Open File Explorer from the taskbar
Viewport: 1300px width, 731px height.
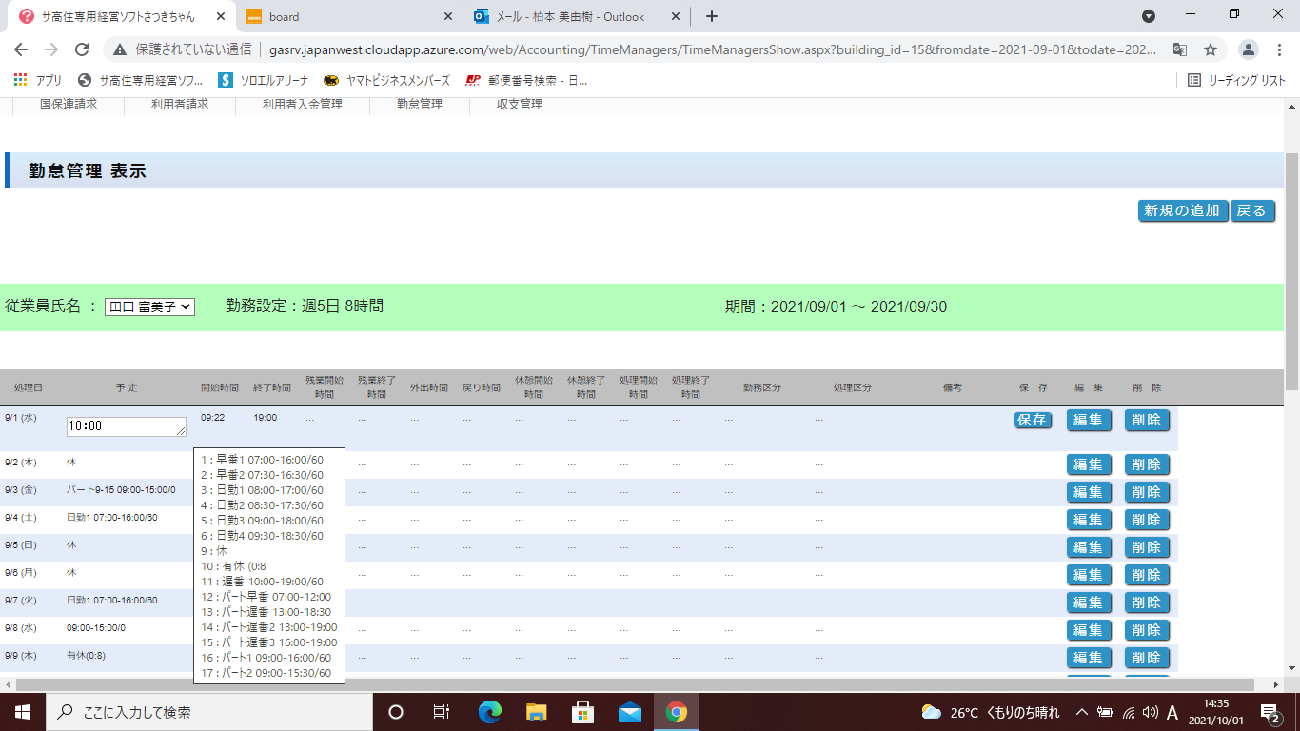click(537, 712)
